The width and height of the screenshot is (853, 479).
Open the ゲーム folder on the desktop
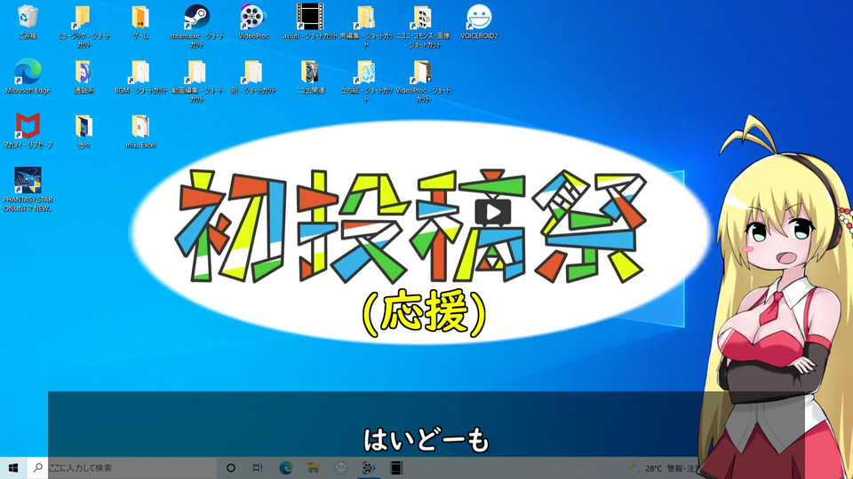click(140, 17)
